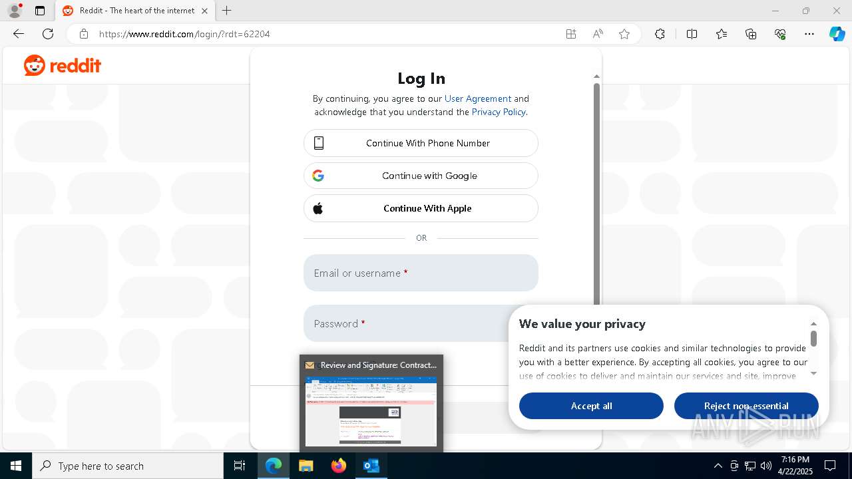Click the privacy notice scrollbar thumb

click(x=813, y=339)
